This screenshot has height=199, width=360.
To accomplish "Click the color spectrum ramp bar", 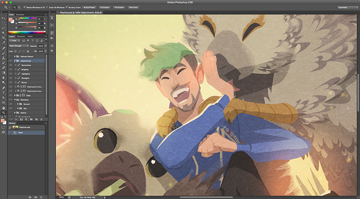I will point(27,32).
